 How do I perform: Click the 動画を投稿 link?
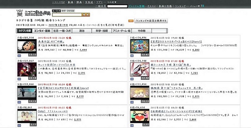coord(165,6)
